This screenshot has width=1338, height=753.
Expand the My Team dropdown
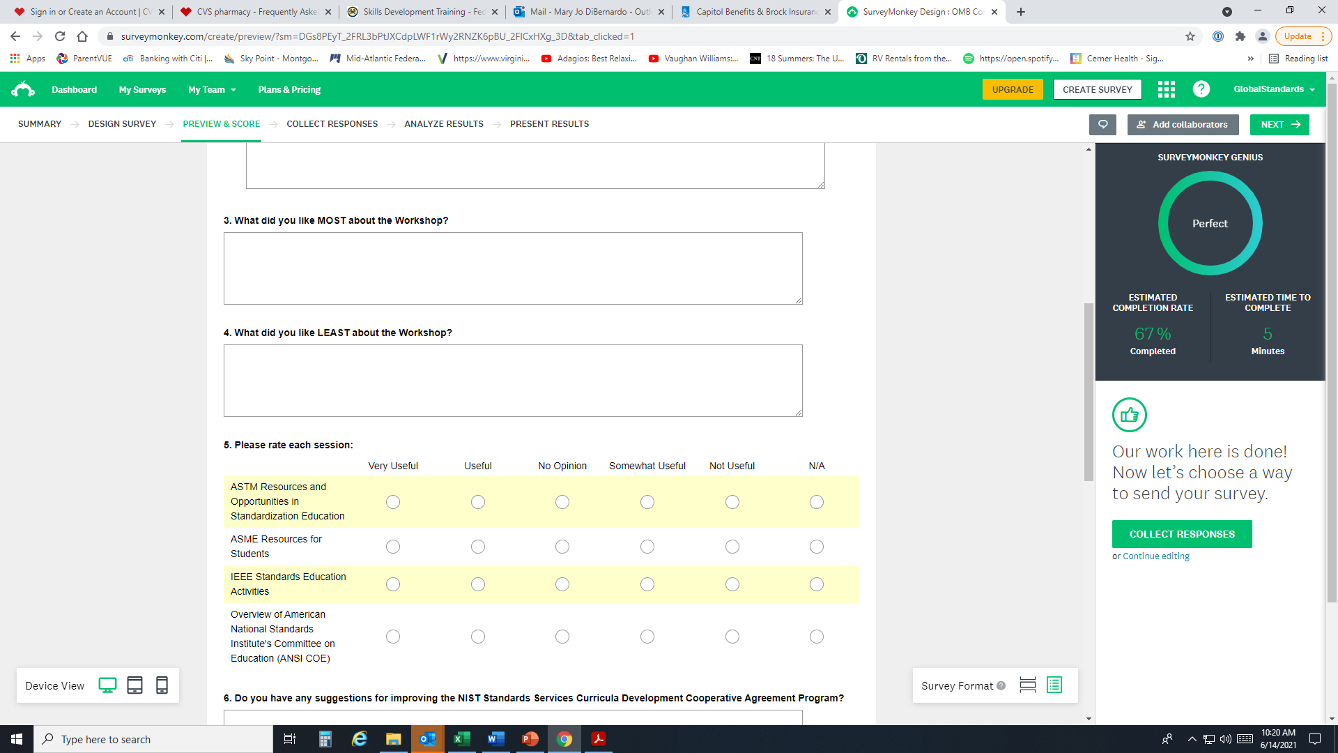[x=212, y=90]
